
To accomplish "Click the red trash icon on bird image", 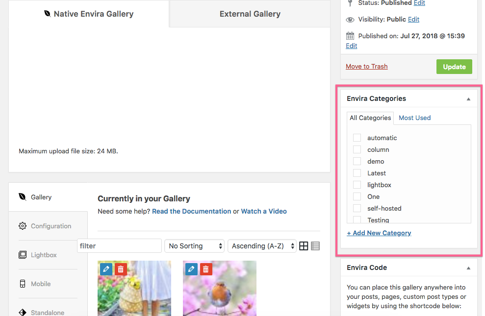I will click(206, 269).
